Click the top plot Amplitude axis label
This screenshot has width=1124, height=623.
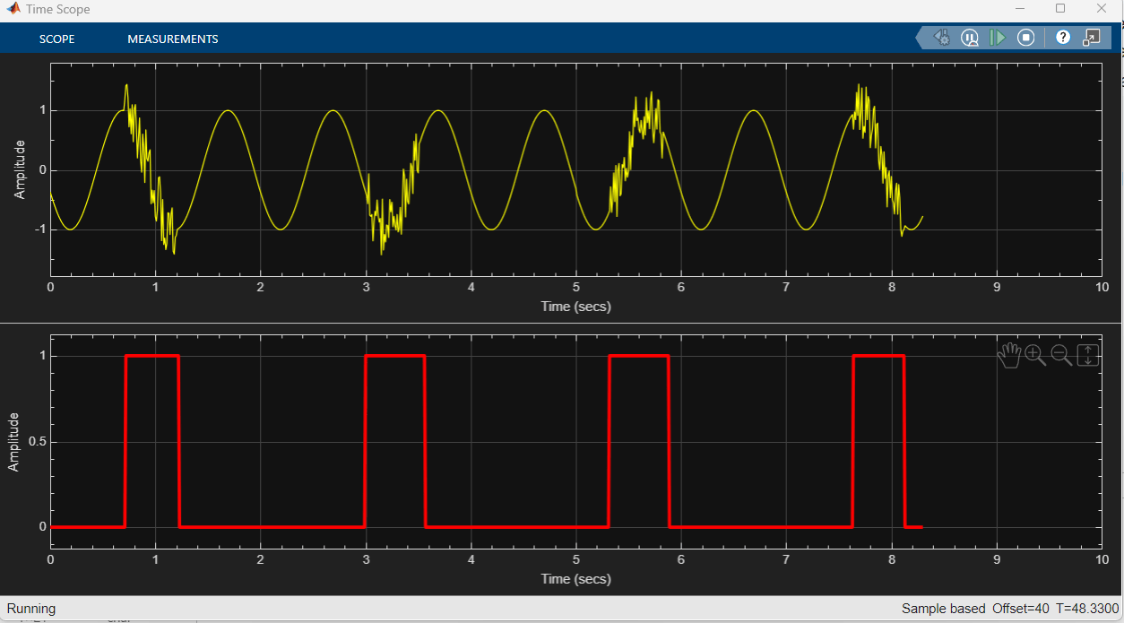coord(20,169)
